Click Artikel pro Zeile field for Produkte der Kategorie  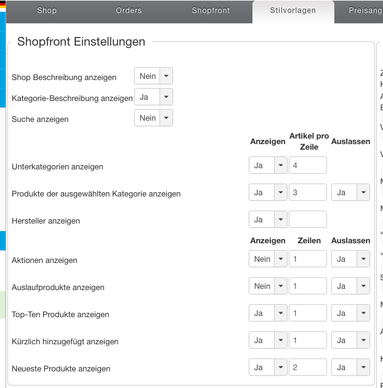click(307, 193)
